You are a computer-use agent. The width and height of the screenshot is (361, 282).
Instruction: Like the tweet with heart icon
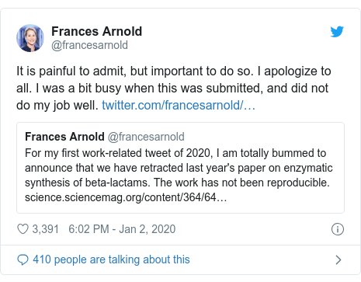(23, 229)
